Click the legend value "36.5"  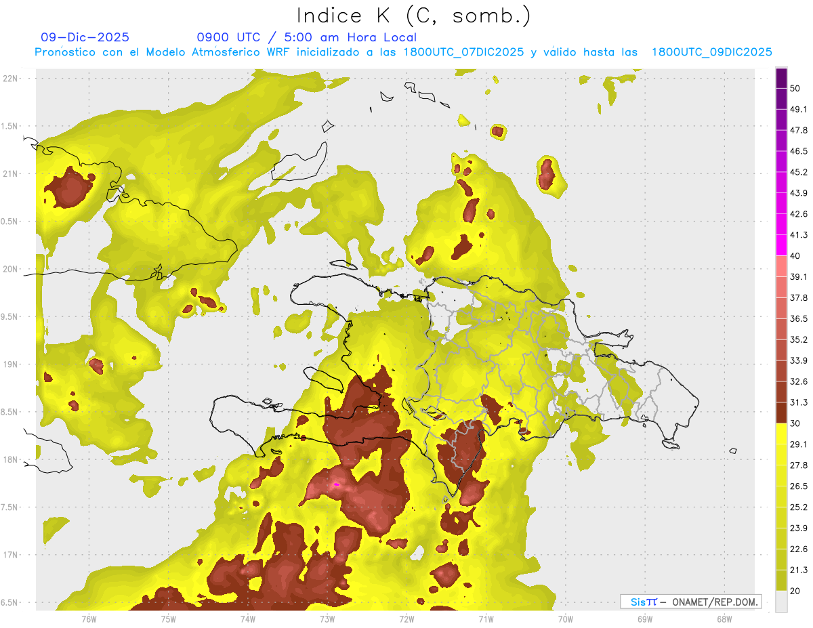799,318
